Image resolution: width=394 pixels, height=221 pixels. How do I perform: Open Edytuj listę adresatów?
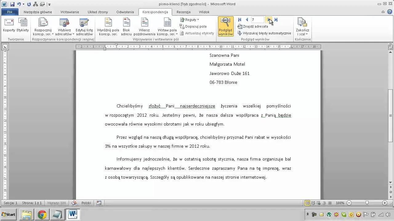click(84, 27)
